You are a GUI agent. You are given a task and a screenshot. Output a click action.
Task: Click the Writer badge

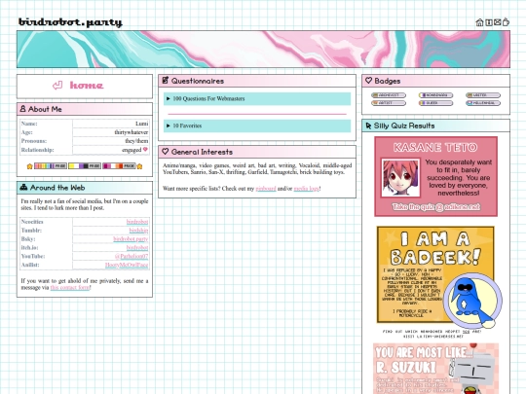[x=483, y=95]
